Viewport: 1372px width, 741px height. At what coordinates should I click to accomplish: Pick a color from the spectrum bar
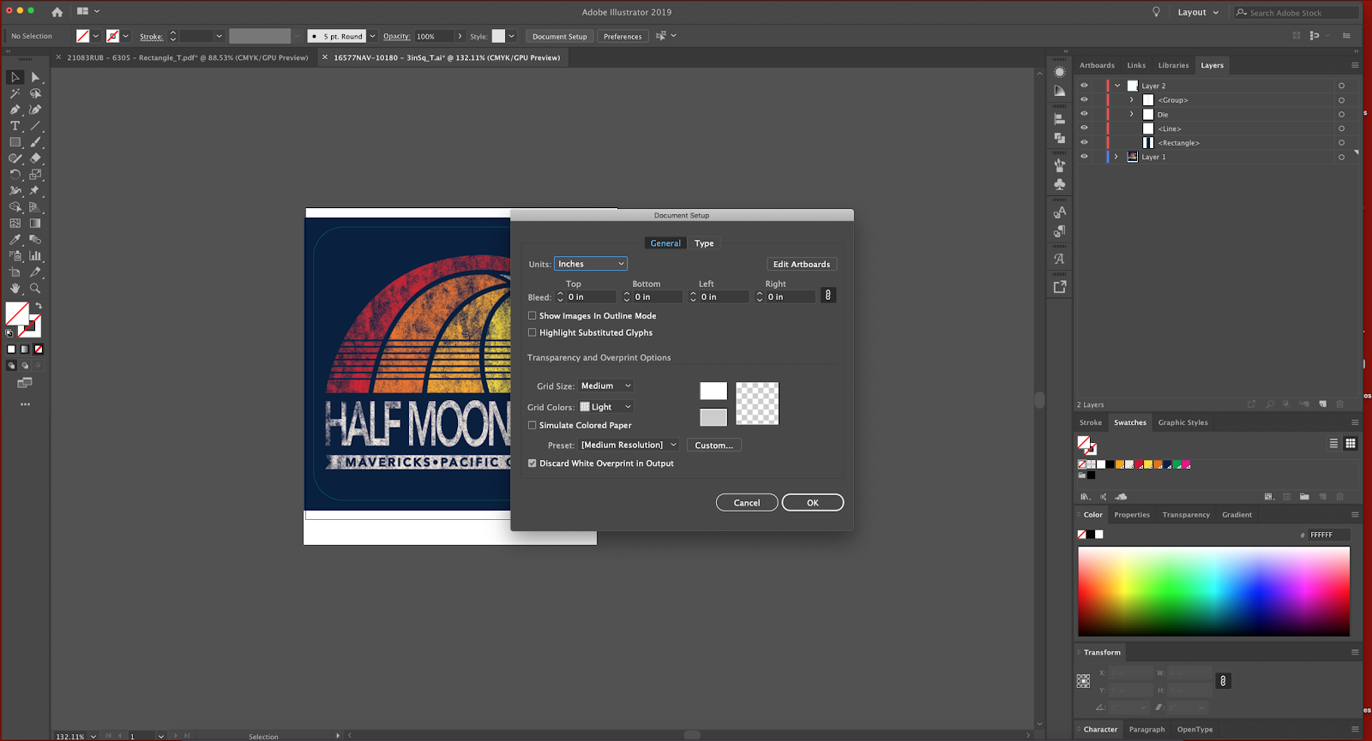pyautogui.click(x=1213, y=592)
